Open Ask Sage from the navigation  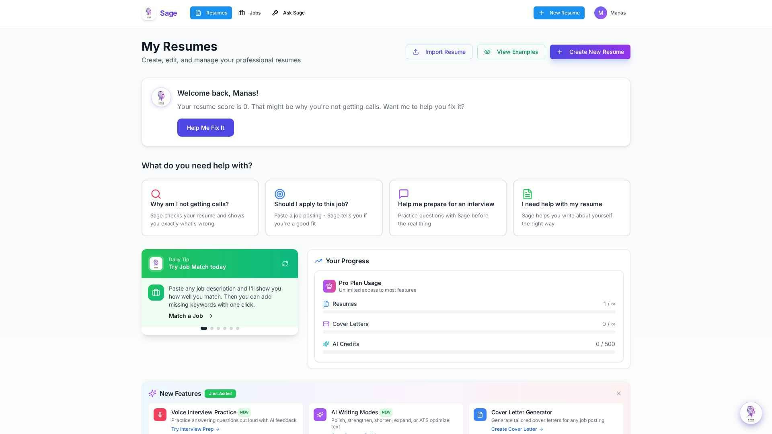(288, 13)
